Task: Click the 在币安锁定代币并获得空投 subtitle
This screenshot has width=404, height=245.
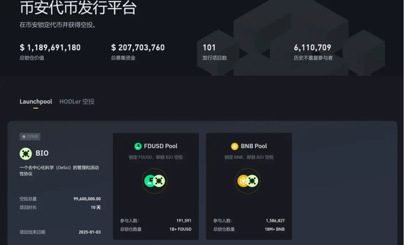Action: click(x=58, y=25)
